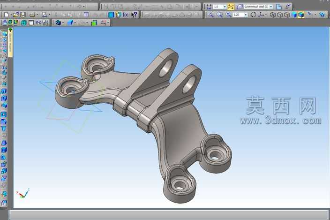The image size is (330, 220).
Task: Click the bottom-most left toolbar icon
Action: pos(4,203)
